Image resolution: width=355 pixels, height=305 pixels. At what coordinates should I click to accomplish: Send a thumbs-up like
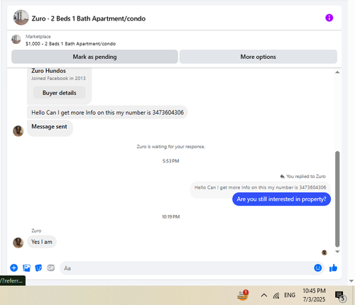click(x=333, y=268)
